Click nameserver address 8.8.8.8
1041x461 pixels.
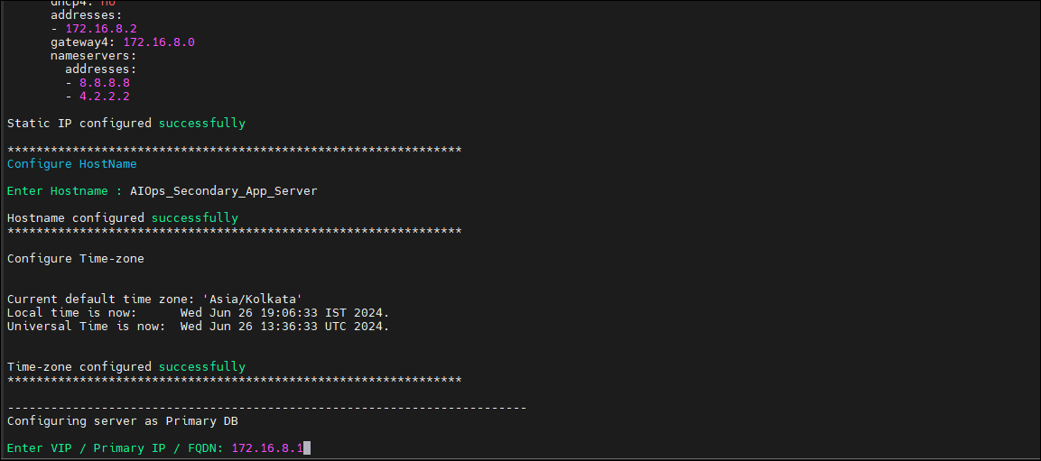point(104,83)
